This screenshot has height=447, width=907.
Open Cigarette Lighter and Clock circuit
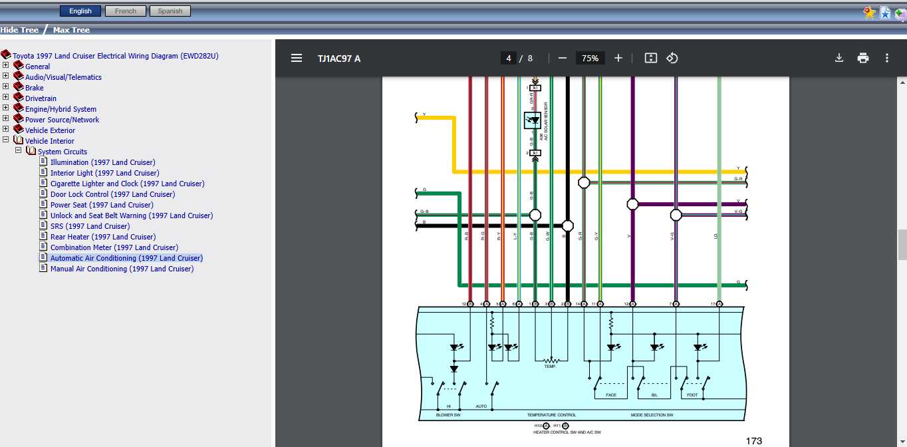pos(128,184)
